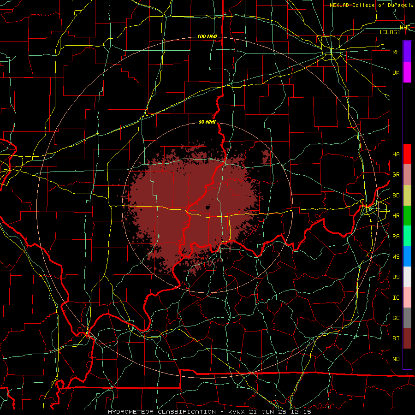This screenshot has height=415, width=415.
Task: Click the BI legend label
Action: tap(396, 338)
